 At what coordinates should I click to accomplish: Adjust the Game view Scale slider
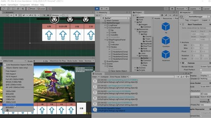(x=38, y=61)
